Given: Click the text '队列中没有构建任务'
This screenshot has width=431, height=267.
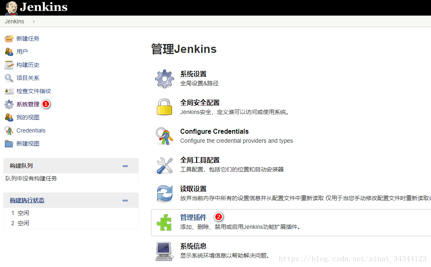Looking at the screenshot, I should point(31,178).
